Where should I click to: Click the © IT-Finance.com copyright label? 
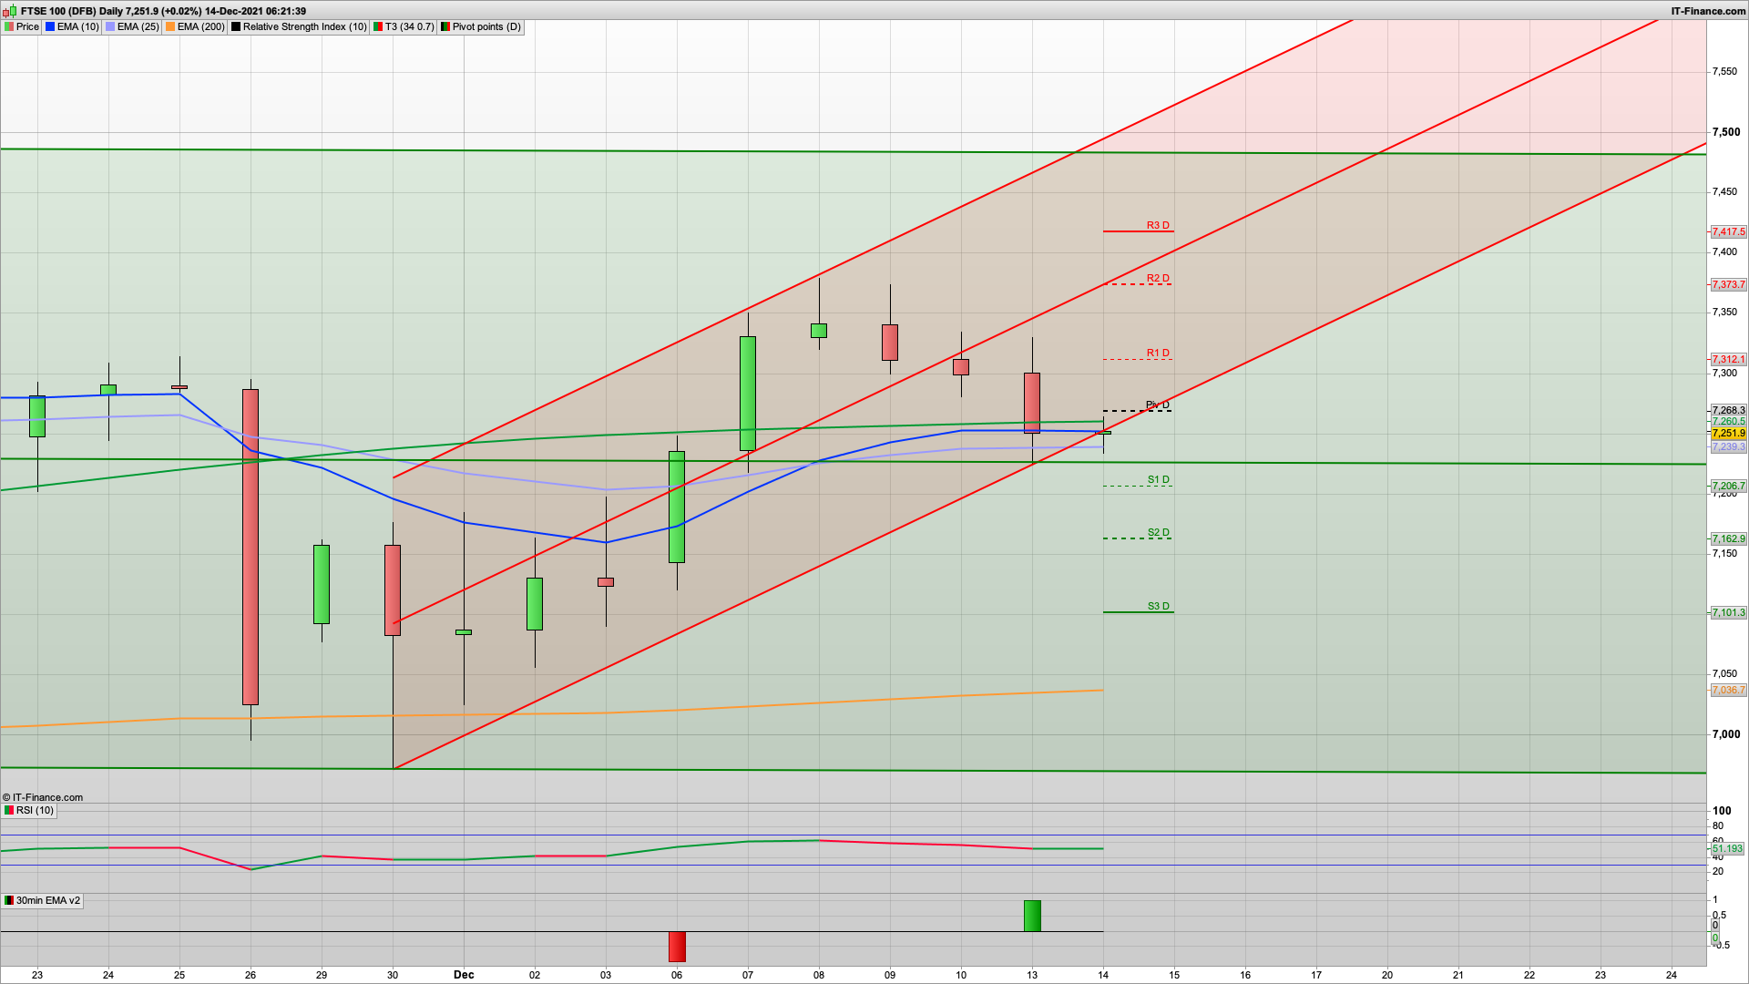coord(43,797)
